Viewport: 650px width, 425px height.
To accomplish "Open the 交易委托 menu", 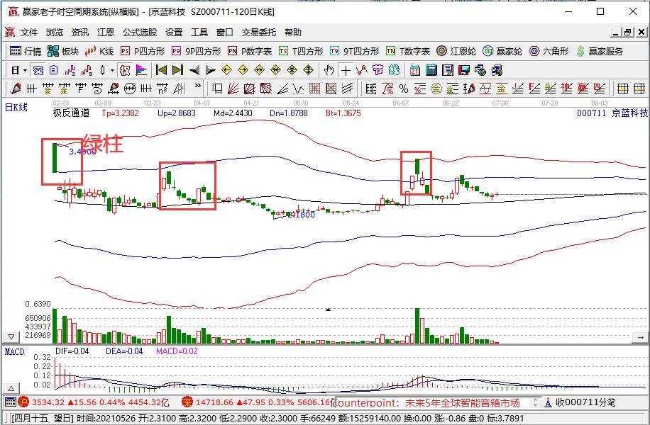I will [259, 33].
